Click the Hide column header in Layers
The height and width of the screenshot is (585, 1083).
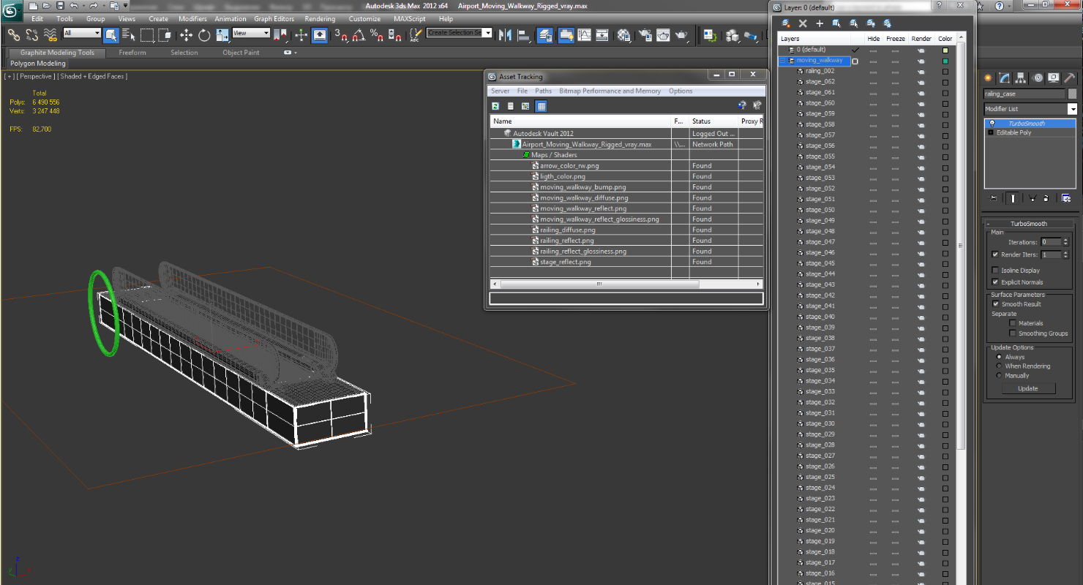pyautogui.click(x=874, y=39)
